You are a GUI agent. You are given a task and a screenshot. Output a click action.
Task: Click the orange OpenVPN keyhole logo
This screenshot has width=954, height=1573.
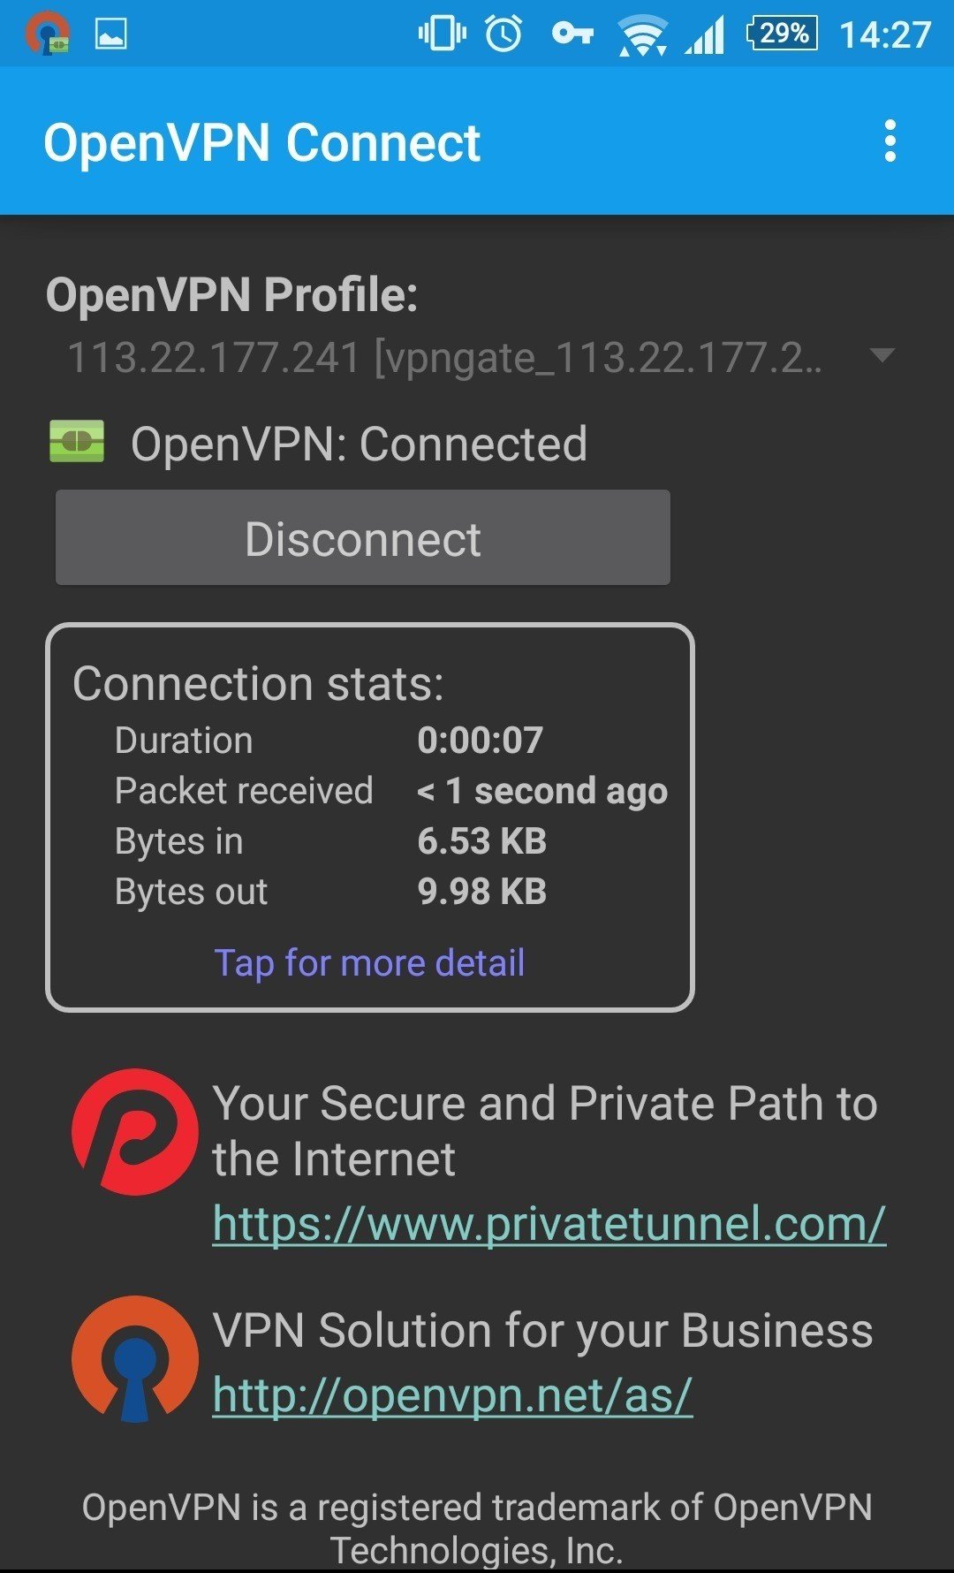click(134, 1358)
